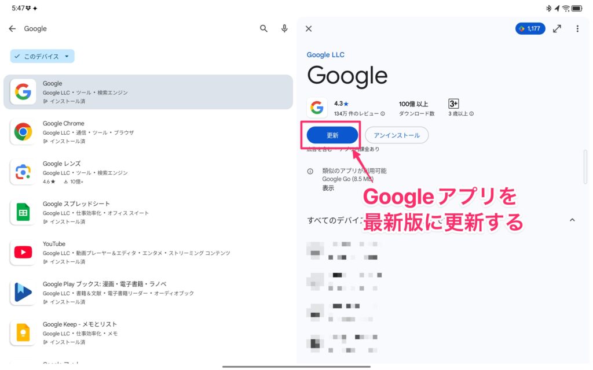Tap the battery status icon
The width and height of the screenshot is (593, 370).
[x=577, y=8]
